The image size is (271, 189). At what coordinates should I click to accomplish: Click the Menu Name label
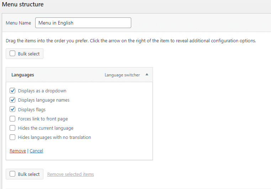[x=18, y=23]
